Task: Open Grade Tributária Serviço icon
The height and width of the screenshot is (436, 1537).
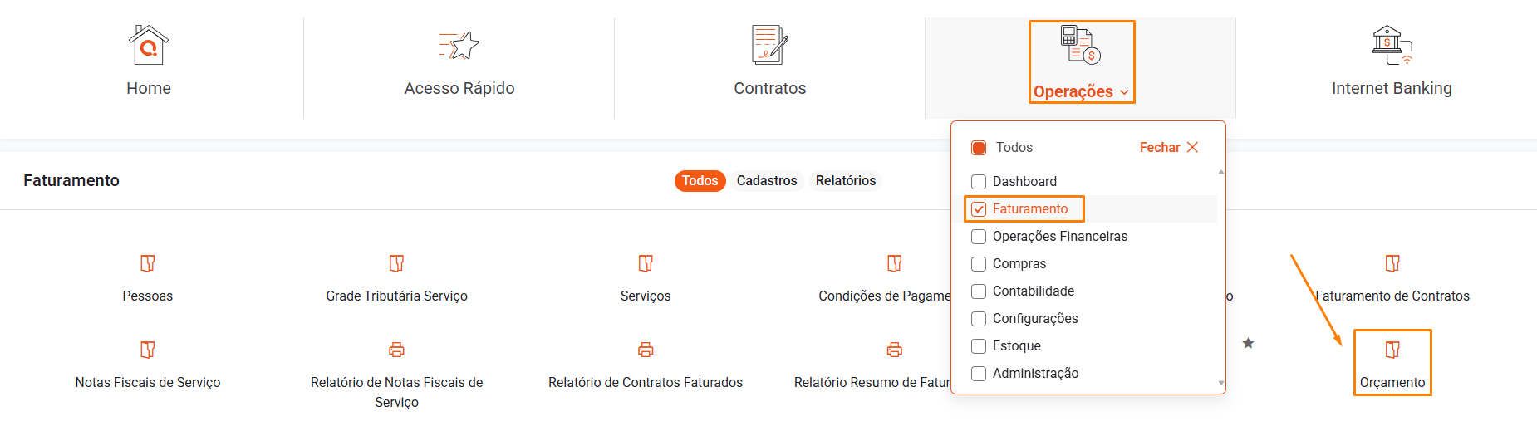Action: [396, 264]
